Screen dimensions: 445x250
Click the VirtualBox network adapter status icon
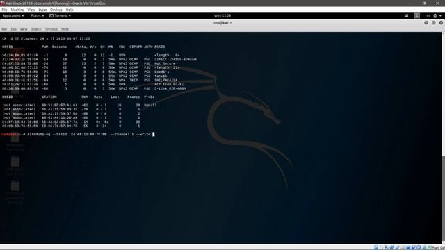[392, 247]
